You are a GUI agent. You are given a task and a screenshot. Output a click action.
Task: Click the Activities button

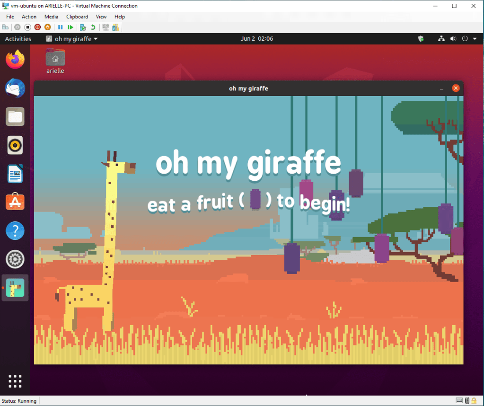point(18,39)
